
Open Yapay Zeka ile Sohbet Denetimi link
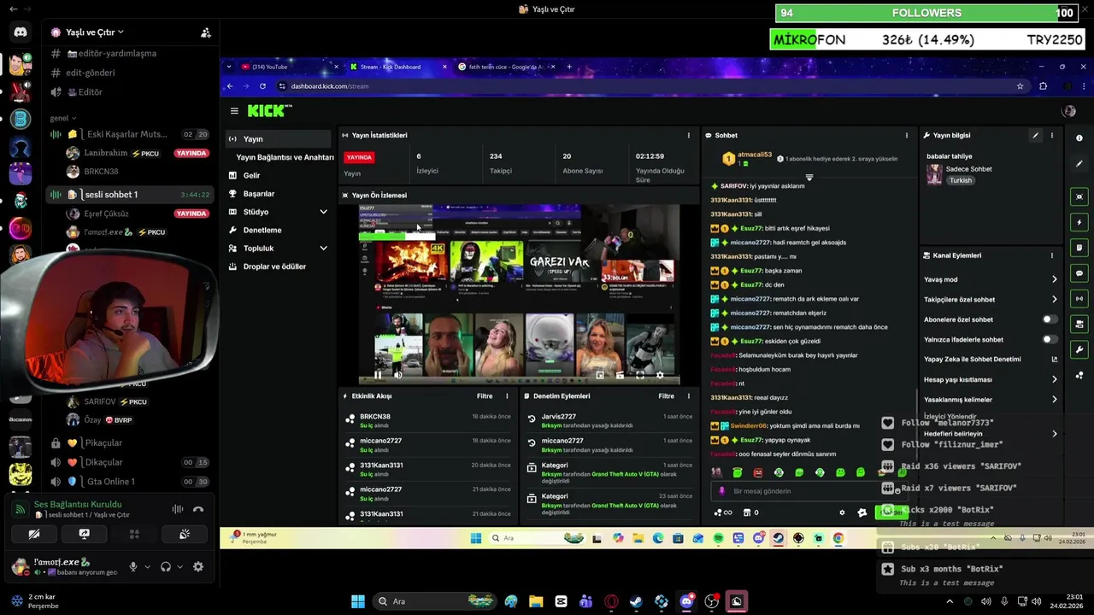[991, 360]
